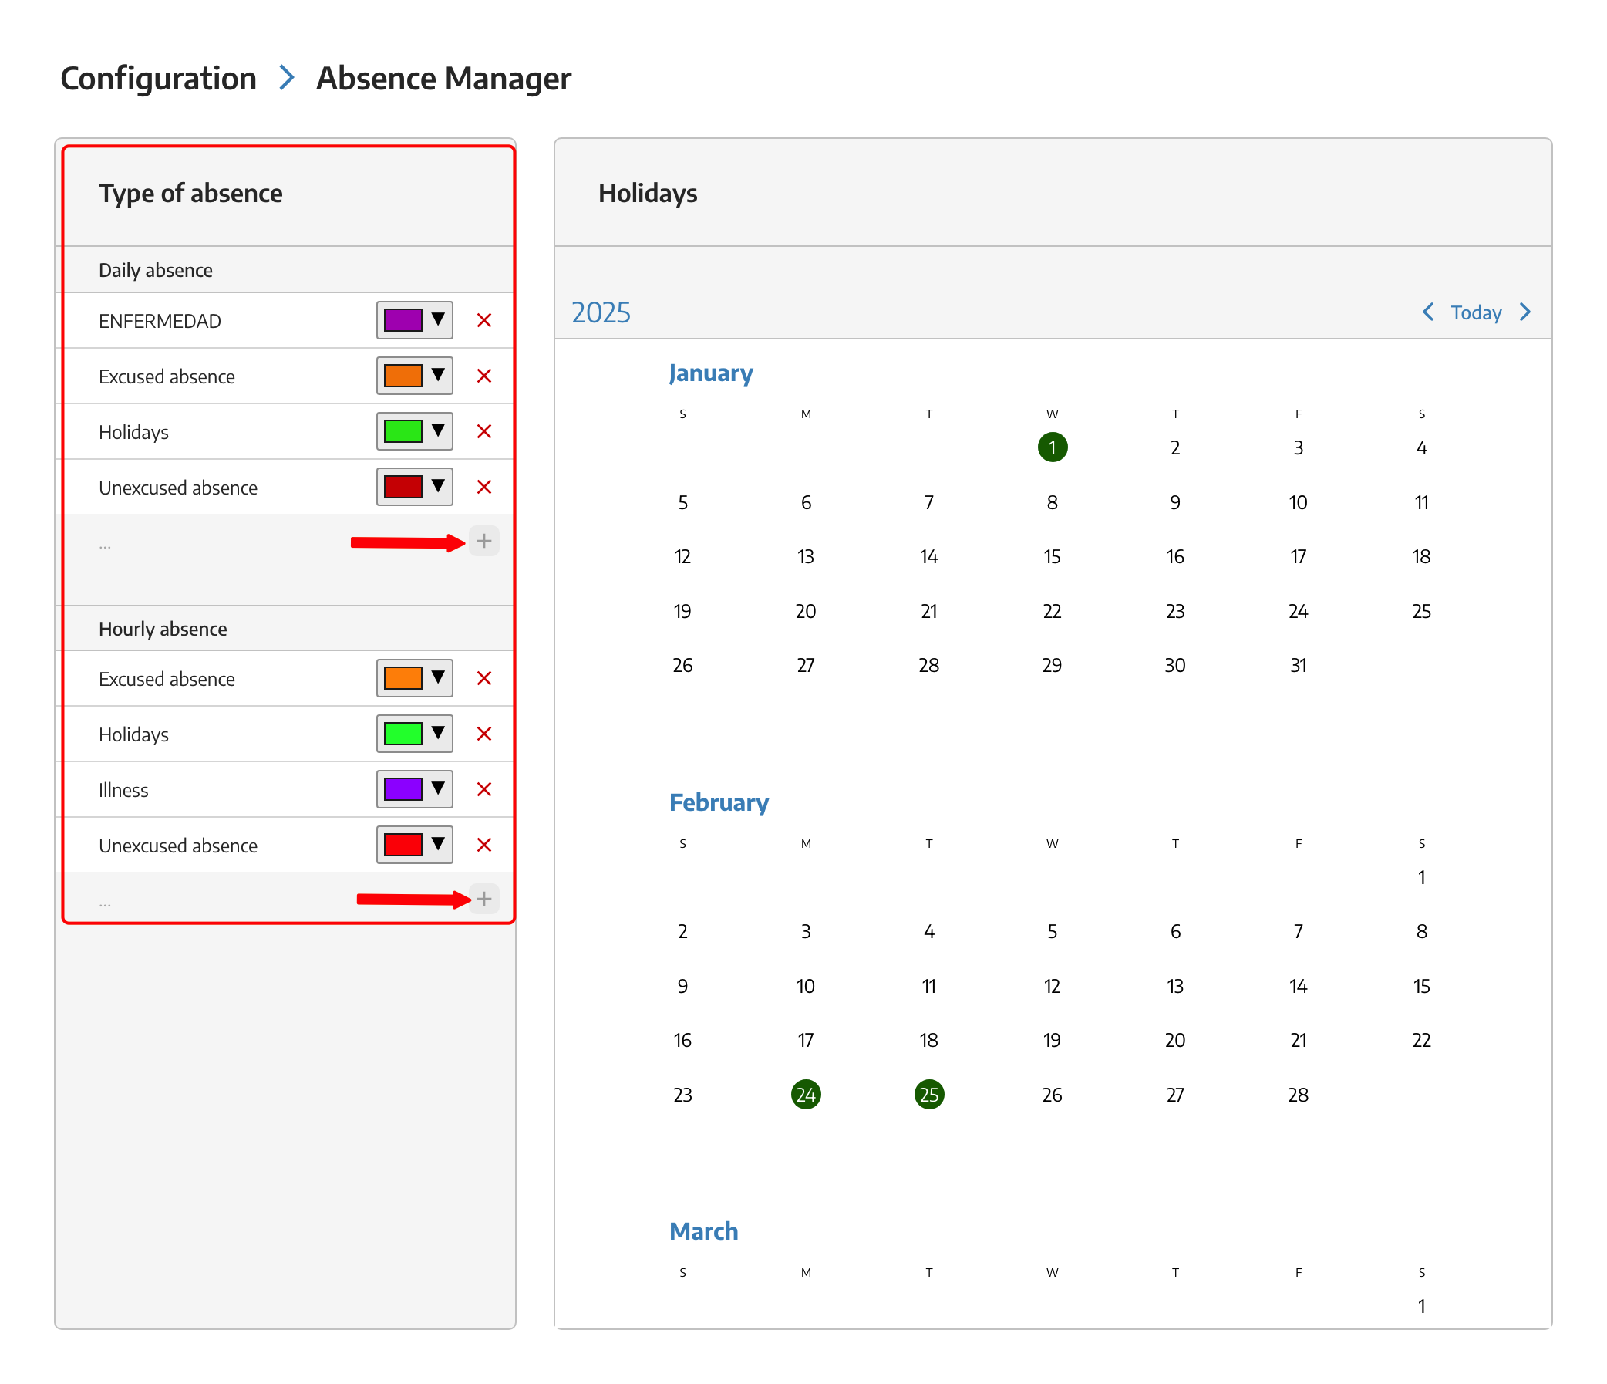Click the purple ENFERMEDAD color swatch
This screenshot has width=1607, height=1384.
[403, 320]
